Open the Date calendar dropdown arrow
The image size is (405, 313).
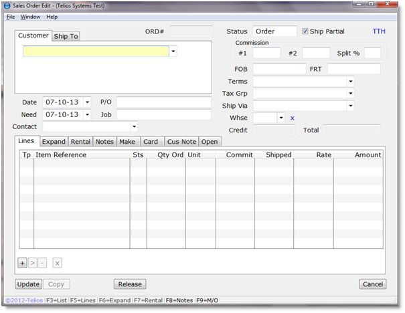[87, 102]
